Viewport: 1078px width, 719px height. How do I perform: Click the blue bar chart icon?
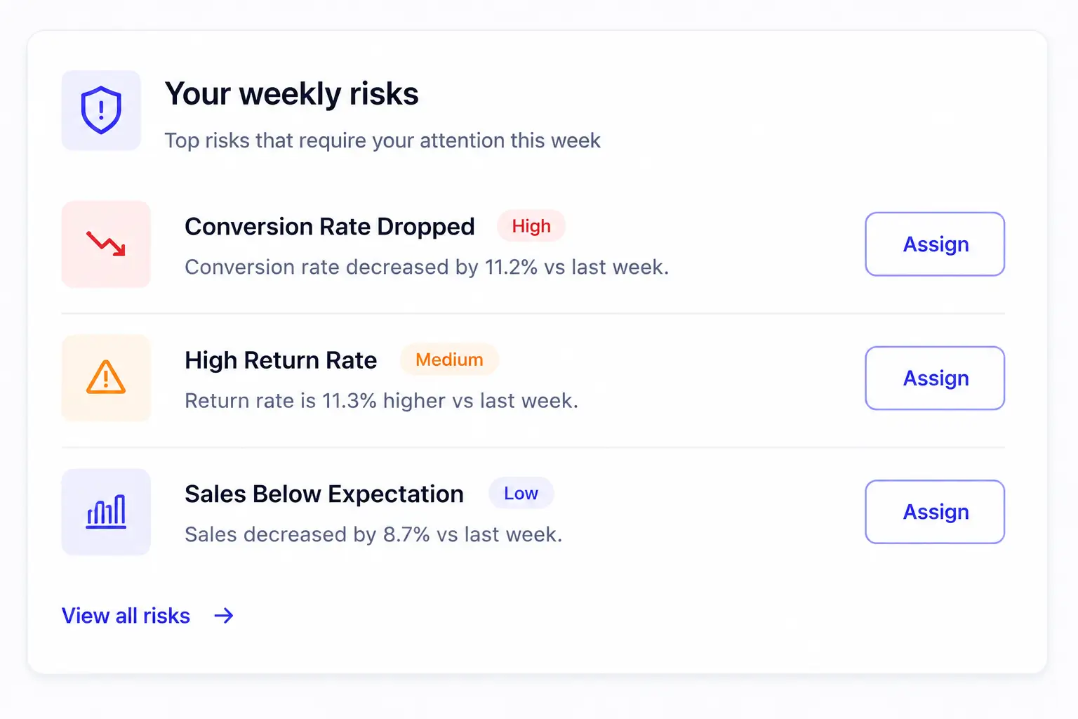coord(106,512)
